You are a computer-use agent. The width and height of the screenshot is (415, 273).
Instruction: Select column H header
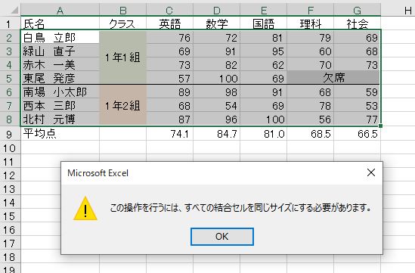(x=408, y=11)
